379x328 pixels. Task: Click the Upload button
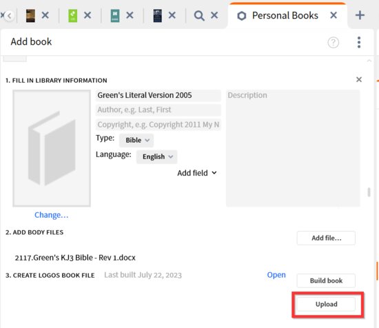coord(326,304)
